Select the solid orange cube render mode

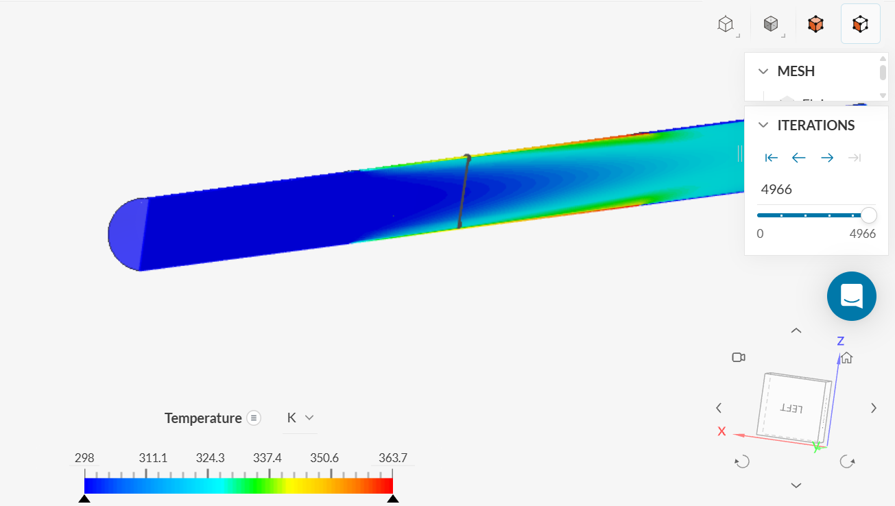(x=815, y=25)
